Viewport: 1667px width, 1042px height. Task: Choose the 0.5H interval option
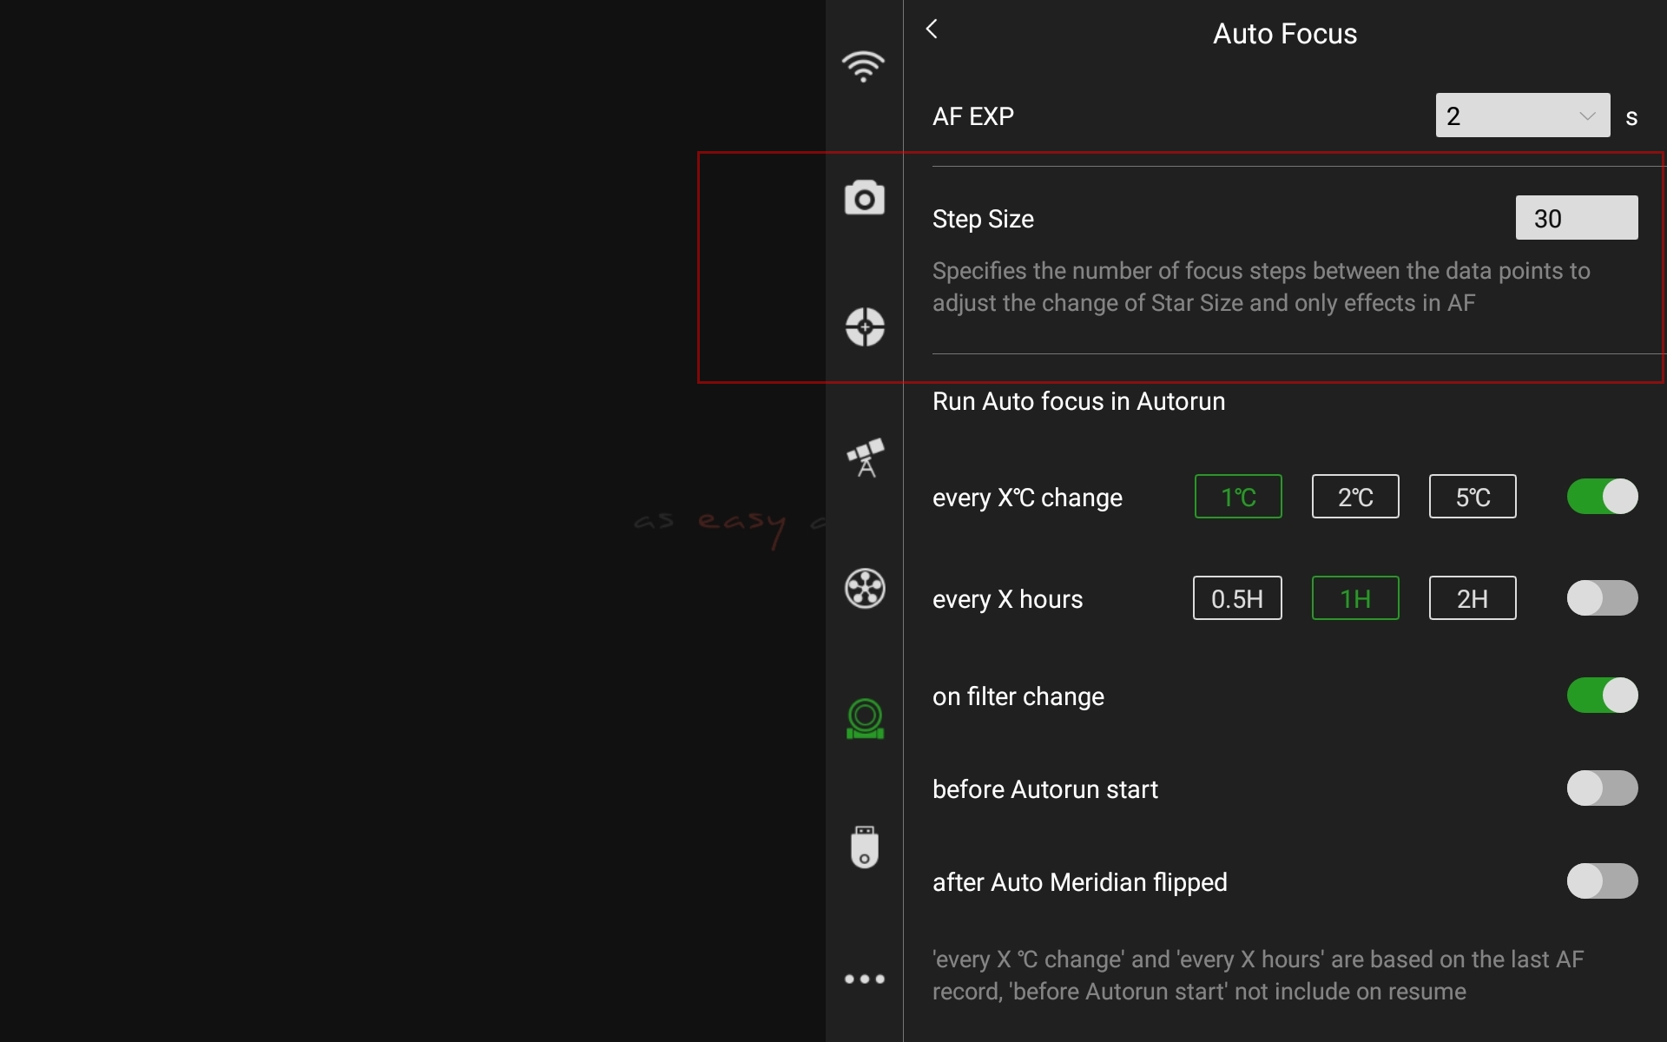1236,598
